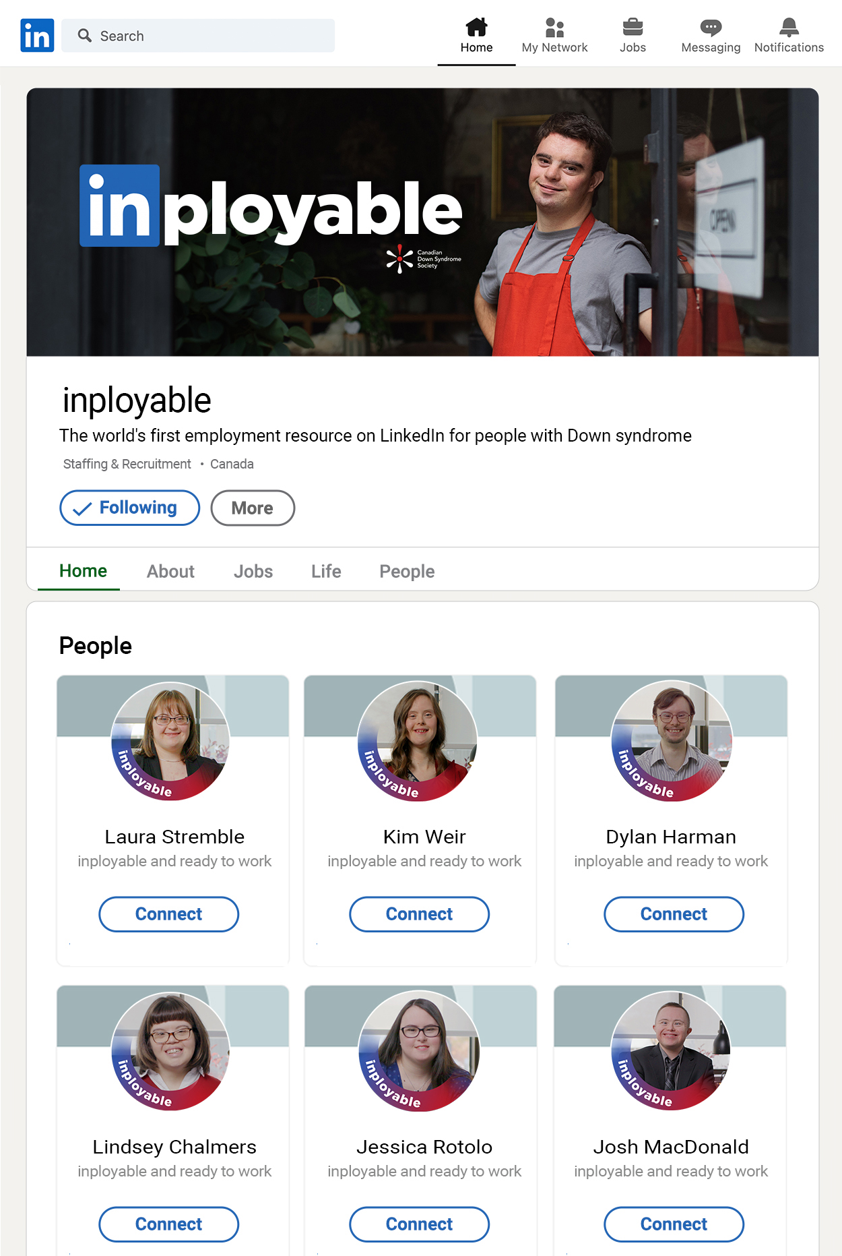Click the People section heading
842x1256 pixels.
tap(96, 646)
